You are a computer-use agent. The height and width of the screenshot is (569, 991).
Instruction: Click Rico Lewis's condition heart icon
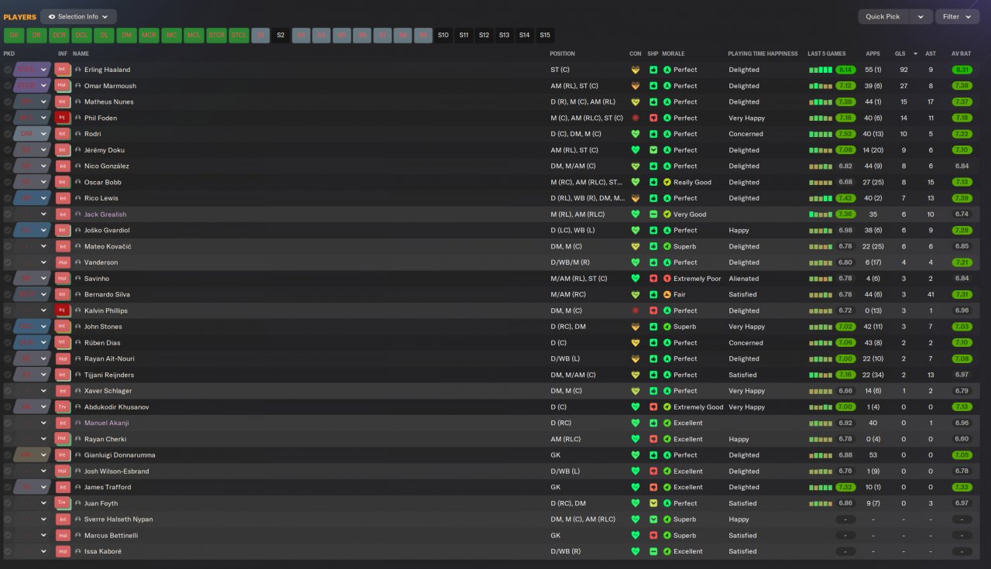[635, 198]
